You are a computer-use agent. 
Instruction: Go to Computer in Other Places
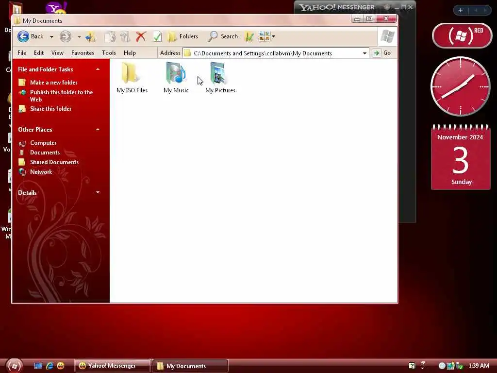pos(43,143)
